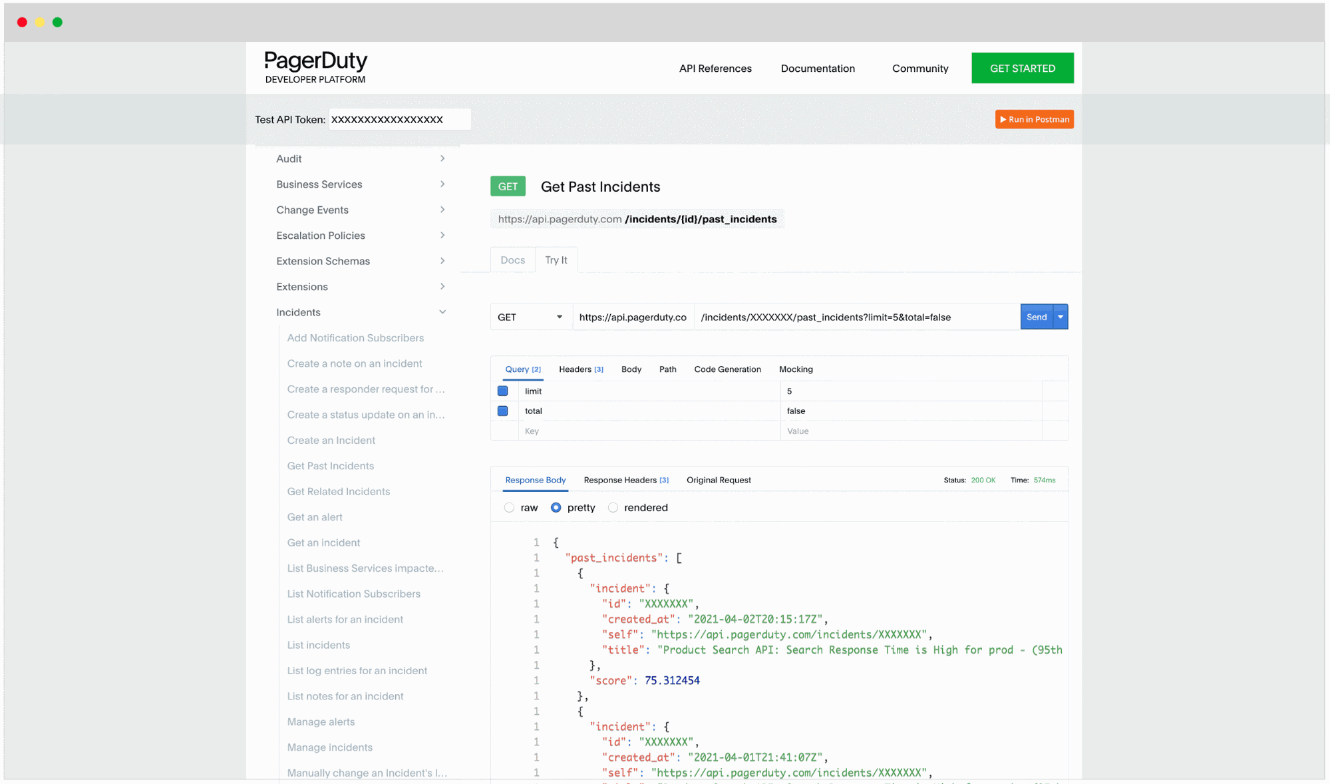Click the Run in Postman button
Image resolution: width=1330 pixels, height=784 pixels.
pos(1034,119)
